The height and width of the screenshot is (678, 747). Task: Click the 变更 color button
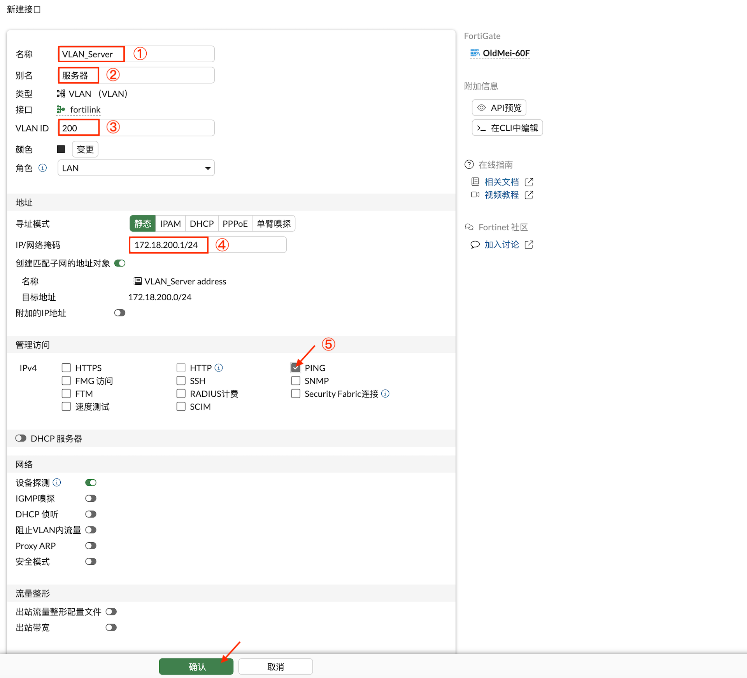(85, 149)
